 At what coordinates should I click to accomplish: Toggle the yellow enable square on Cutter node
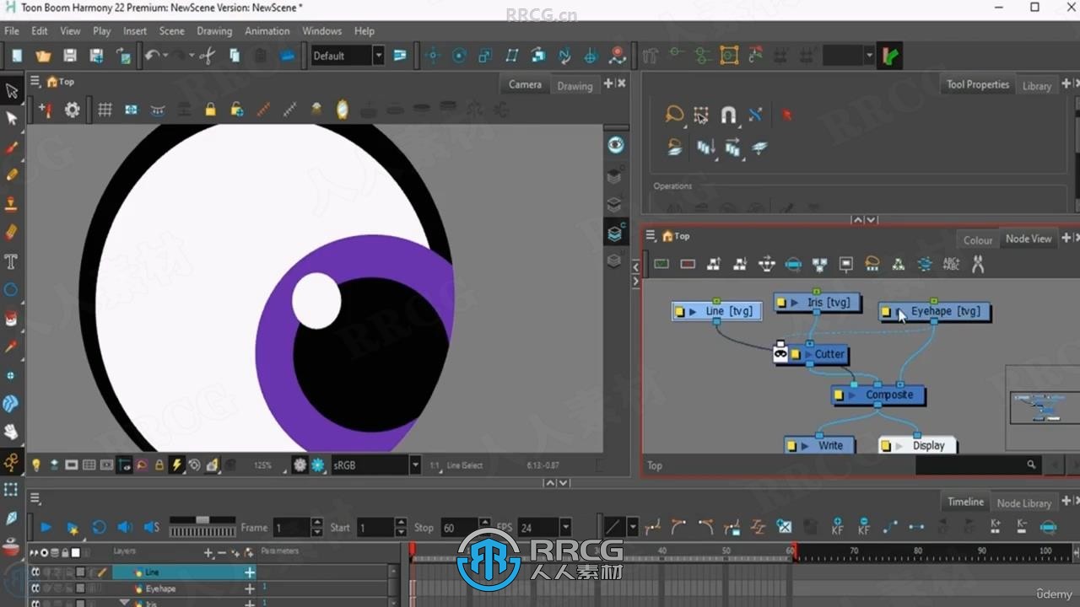[796, 354]
